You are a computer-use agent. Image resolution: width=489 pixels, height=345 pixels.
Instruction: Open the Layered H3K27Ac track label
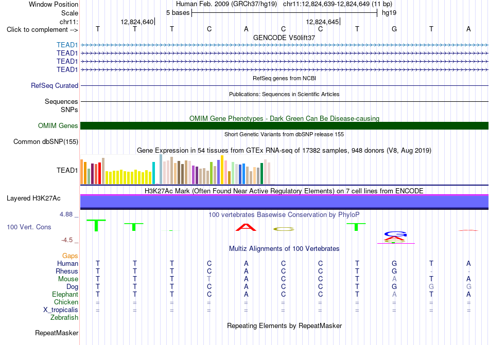coord(33,198)
